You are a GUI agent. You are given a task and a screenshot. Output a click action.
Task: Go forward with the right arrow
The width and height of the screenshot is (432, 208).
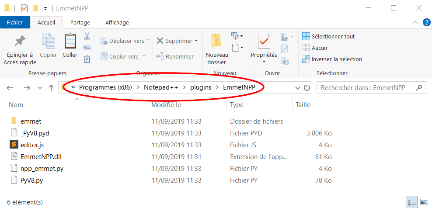(x=27, y=88)
